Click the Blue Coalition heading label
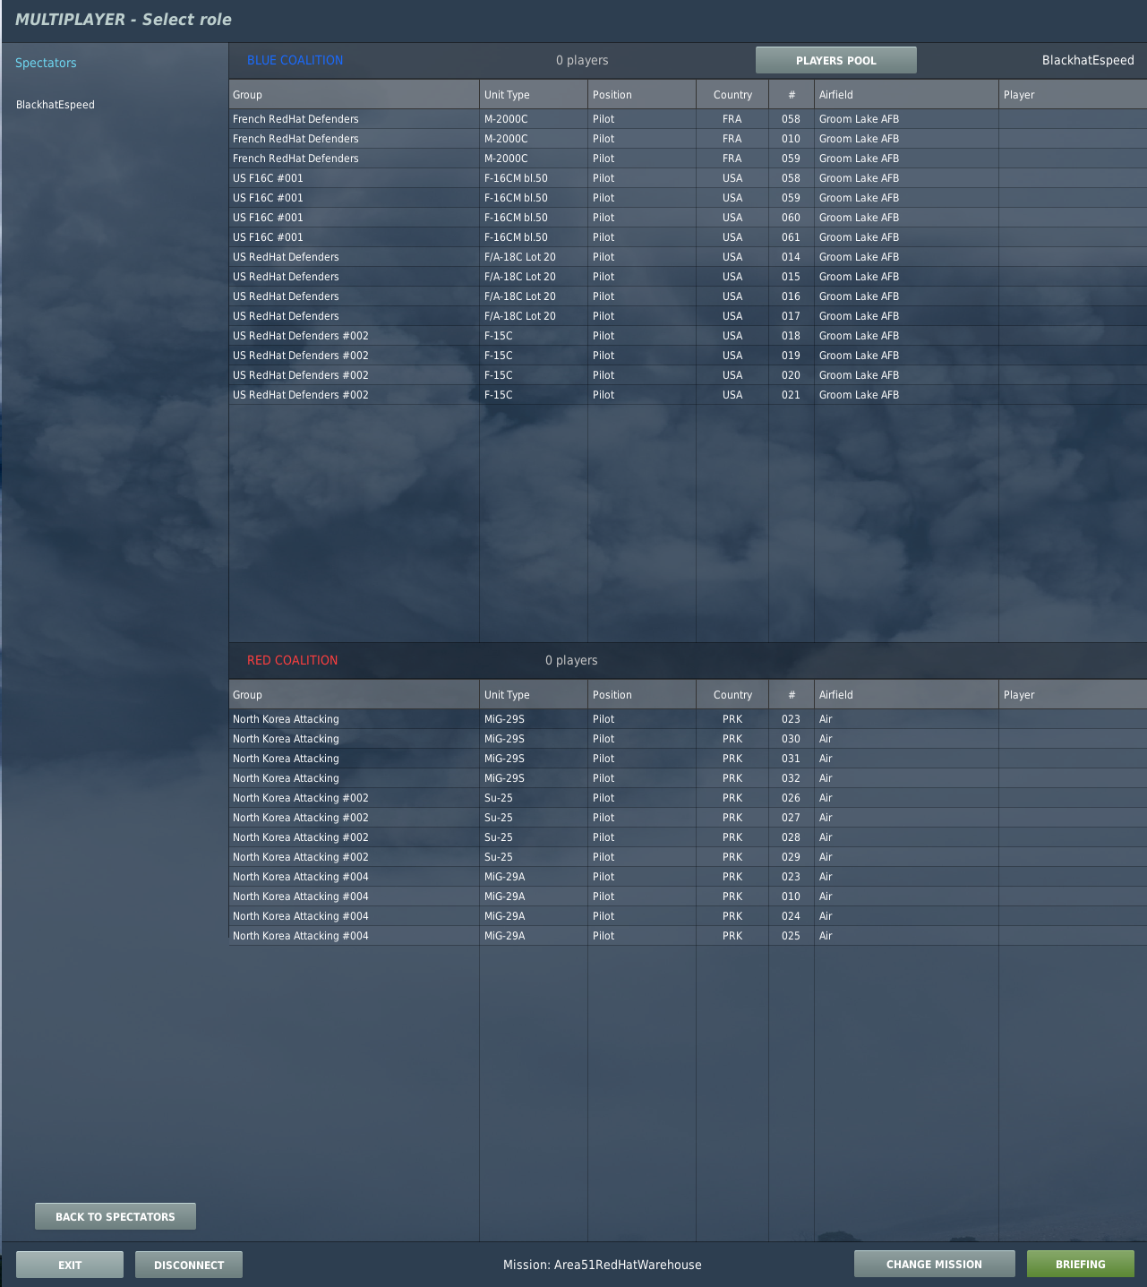 [295, 60]
